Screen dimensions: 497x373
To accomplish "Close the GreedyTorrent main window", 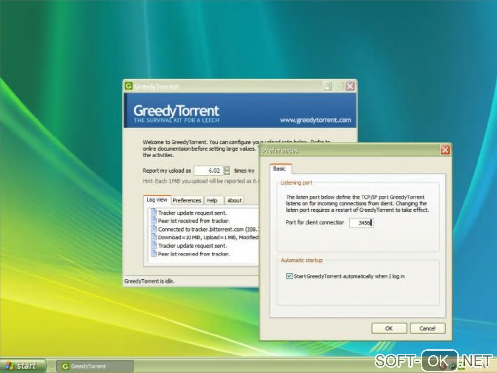I will [350, 86].
